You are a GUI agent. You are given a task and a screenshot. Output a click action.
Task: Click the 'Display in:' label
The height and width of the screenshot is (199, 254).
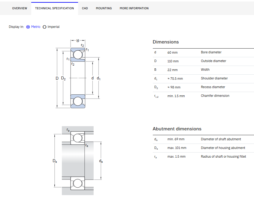coord(16,27)
